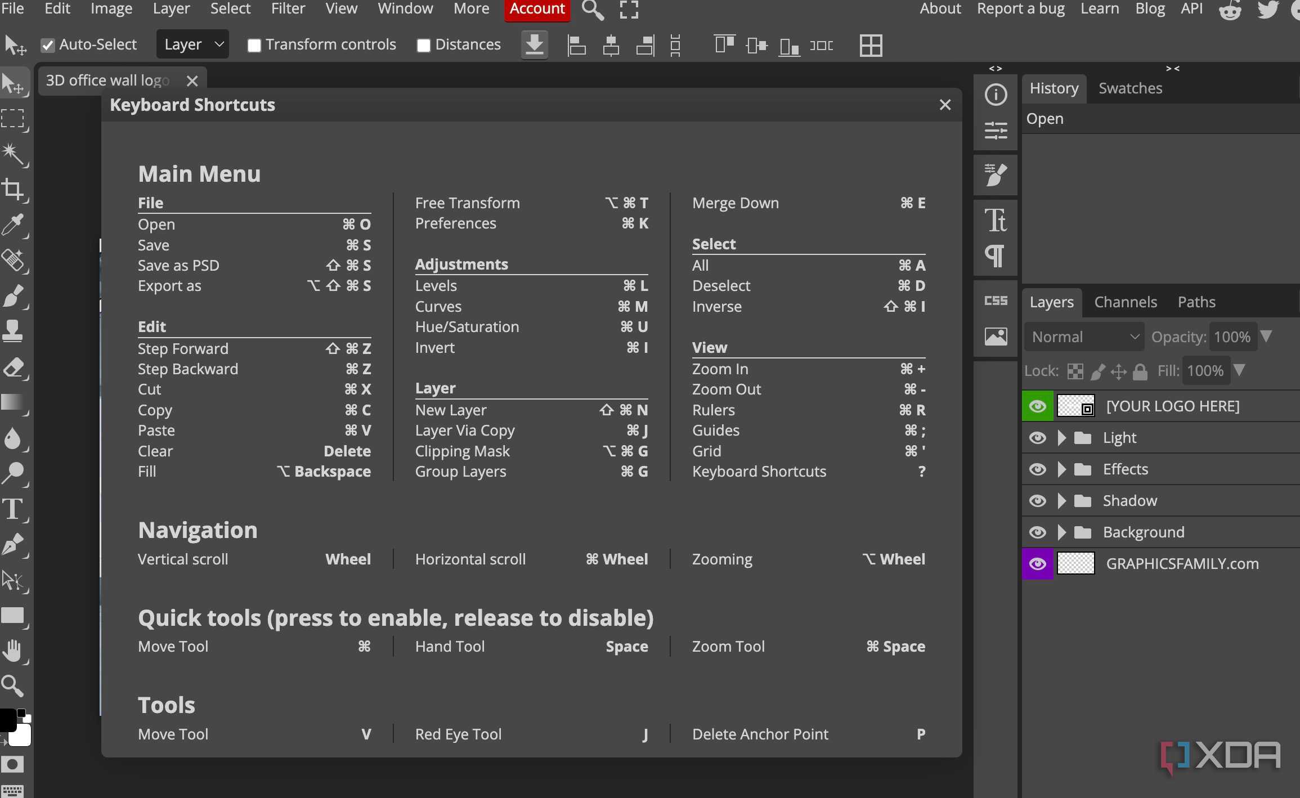Click the white background color swatch

click(x=21, y=736)
